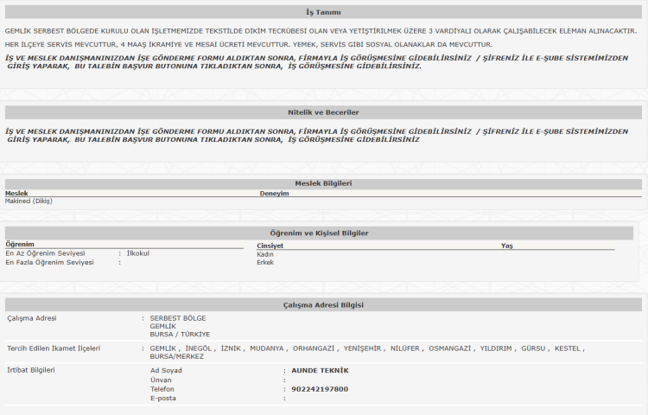The height and width of the screenshot is (415, 648).
Task: Select the GEMLİK SERBEST BÖLGEDE job description paragraph
Action: [x=321, y=30]
